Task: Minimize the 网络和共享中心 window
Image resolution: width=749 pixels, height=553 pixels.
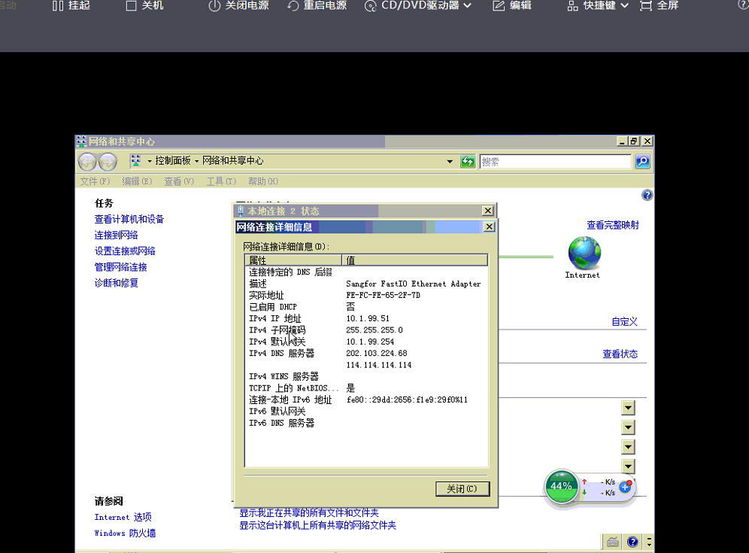Action: point(621,141)
